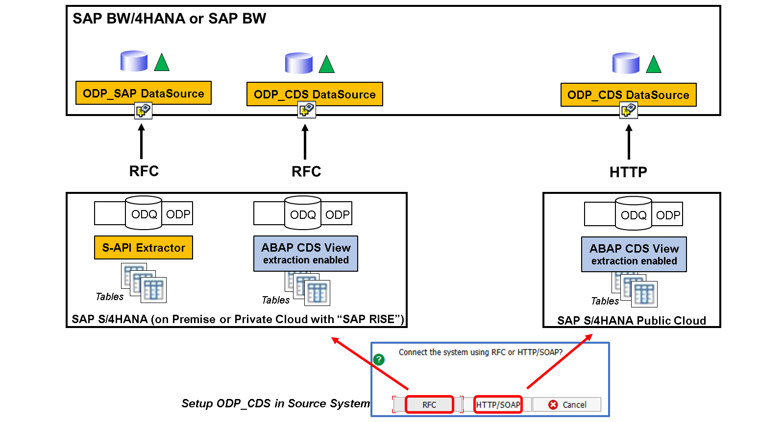Click ODP box above S-API Extractor

pos(177,213)
